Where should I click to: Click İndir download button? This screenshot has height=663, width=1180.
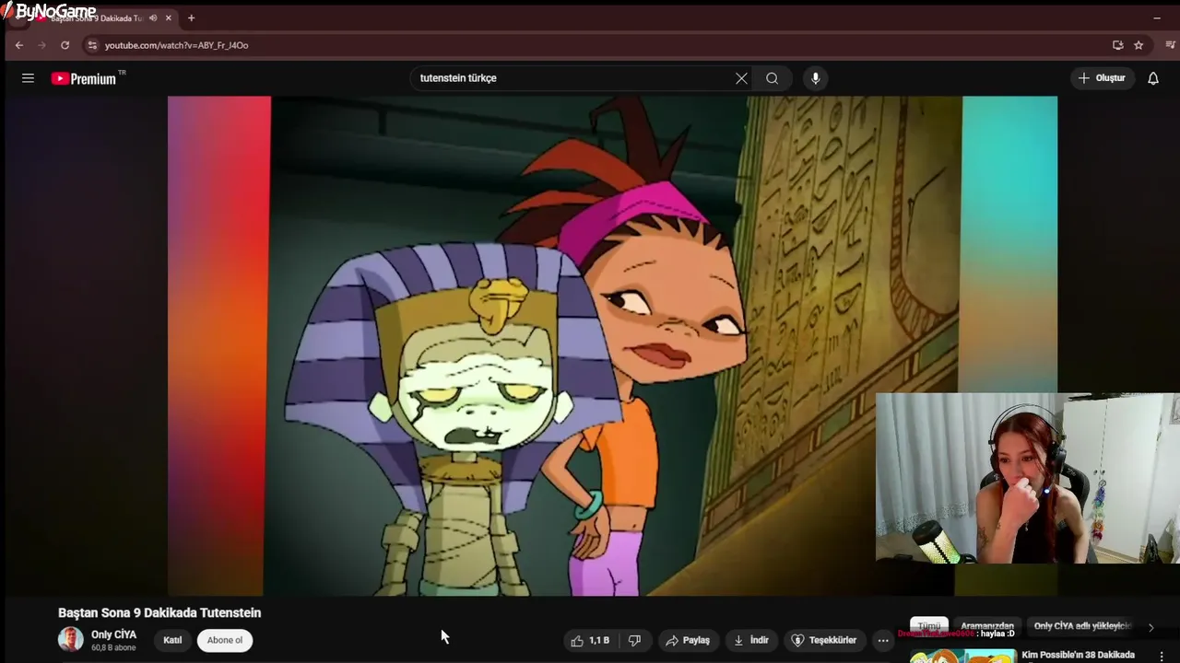751,640
